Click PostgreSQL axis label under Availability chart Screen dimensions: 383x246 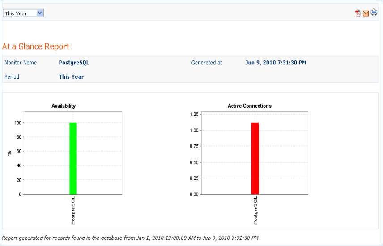point(73,210)
